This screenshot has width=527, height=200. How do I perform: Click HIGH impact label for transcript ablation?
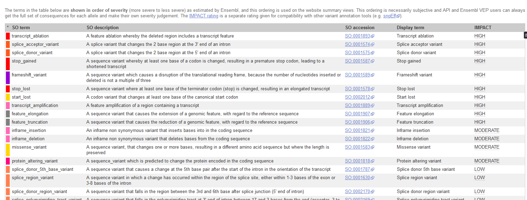pyautogui.click(x=479, y=36)
